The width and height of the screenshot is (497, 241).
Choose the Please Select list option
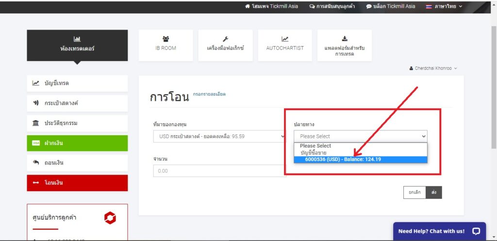[315, 146]
